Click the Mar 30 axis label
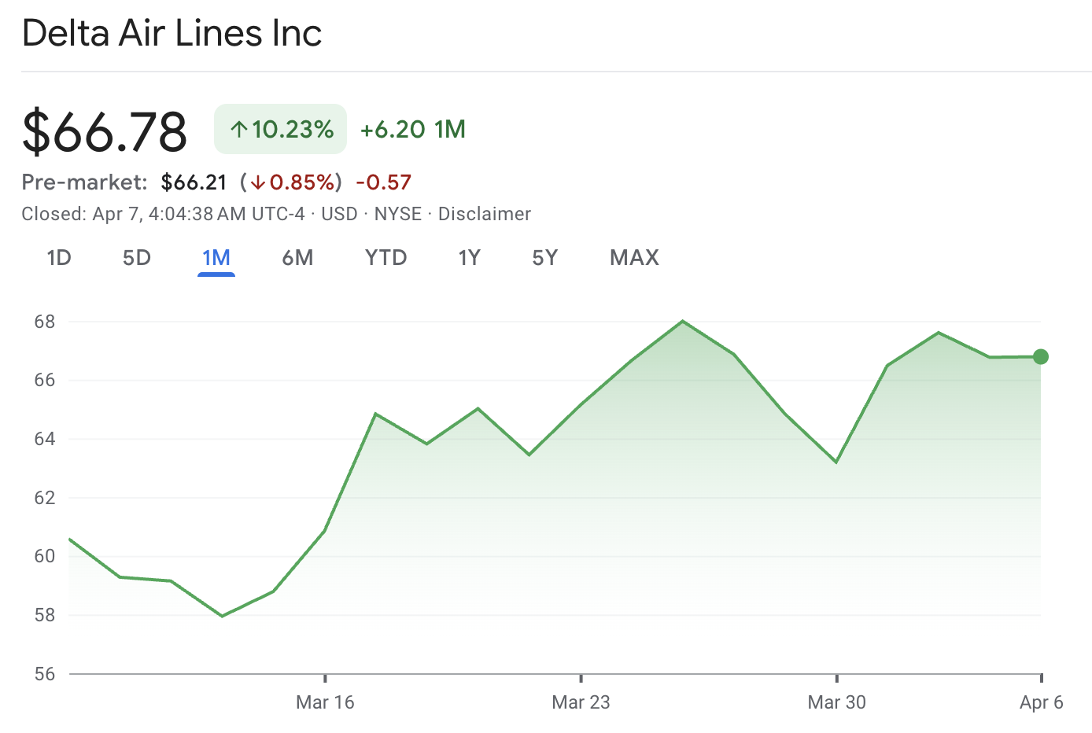 (836, 702)
